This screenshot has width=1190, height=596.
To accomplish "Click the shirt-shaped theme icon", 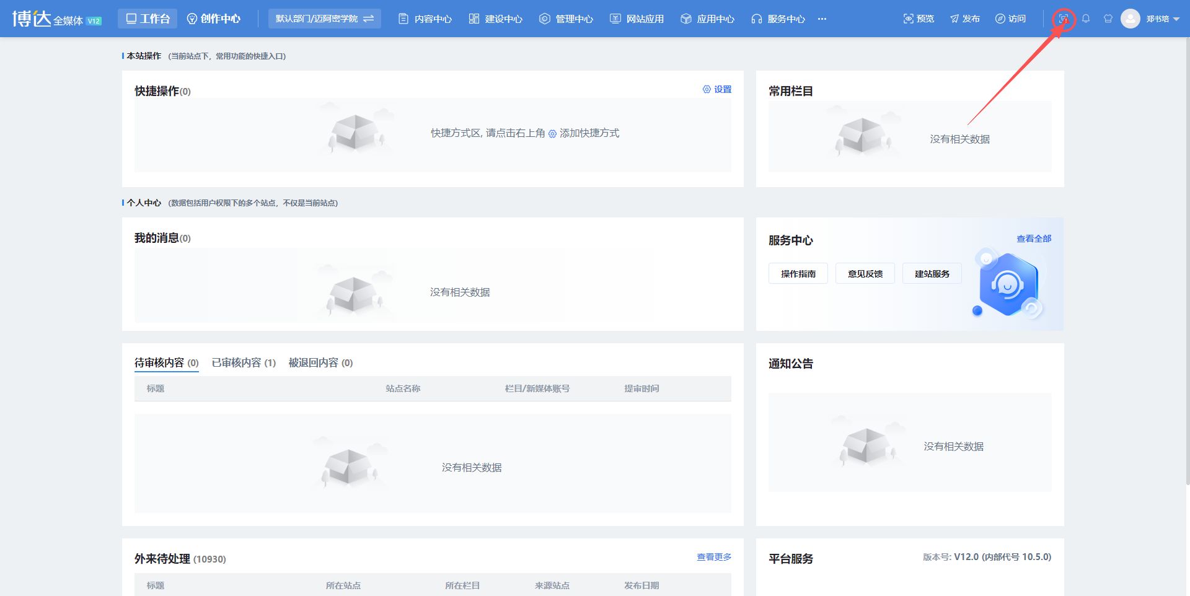I will 1108,19.
